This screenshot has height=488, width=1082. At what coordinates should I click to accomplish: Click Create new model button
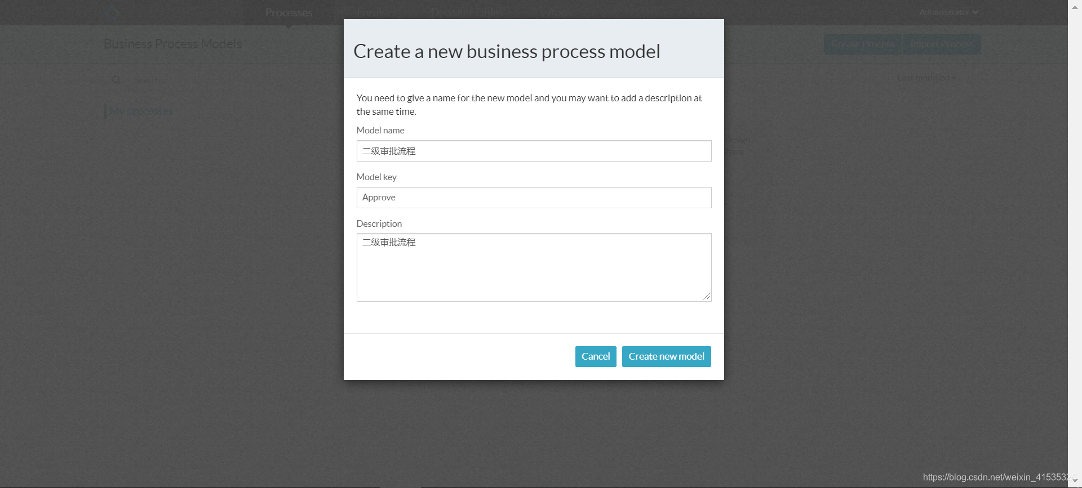pos(667,356)
